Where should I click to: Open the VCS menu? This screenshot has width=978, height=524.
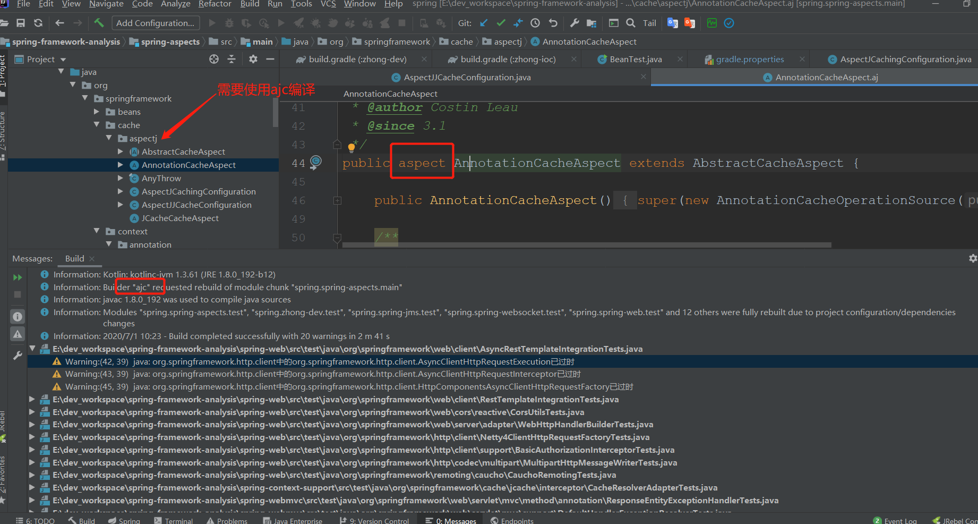[328, 4]
